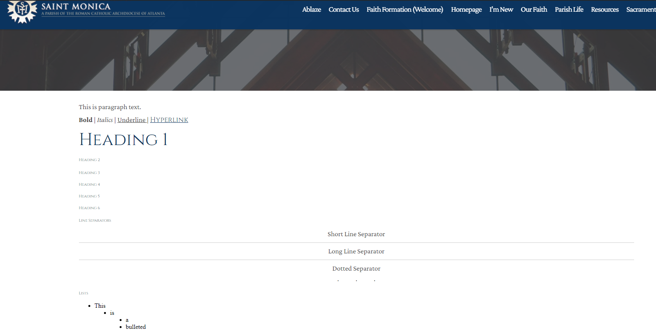The height and width of the screenshot is (330, 656).
Task: Click the large Heading 1 title
Action: [123, 140]
